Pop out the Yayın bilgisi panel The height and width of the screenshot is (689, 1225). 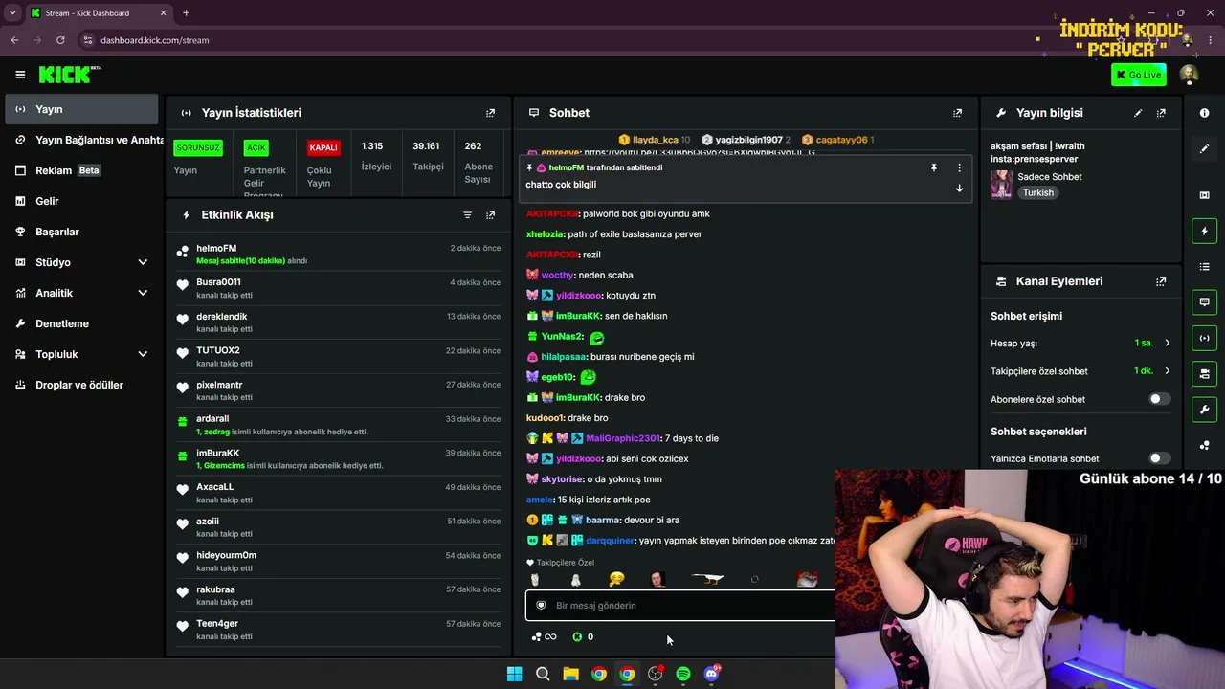click(x=1161, y=113)
